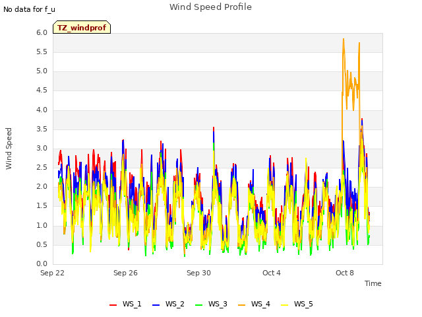Image resolution: width=422 pixels, height=317 pixels.
Task: Click the orange WS_4 peak near 5.8
Action: pos(344,40)
